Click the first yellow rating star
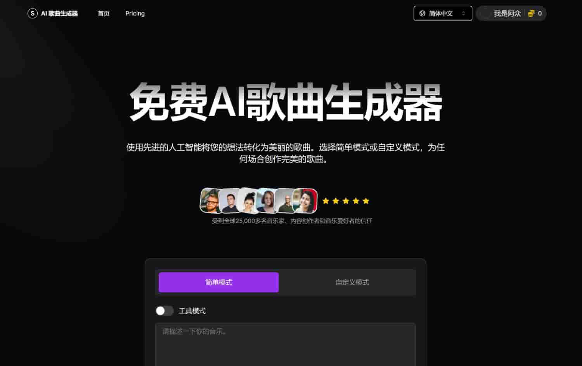Image resolution: width=582 pixels, height=366 pixels. click(326, 200)
